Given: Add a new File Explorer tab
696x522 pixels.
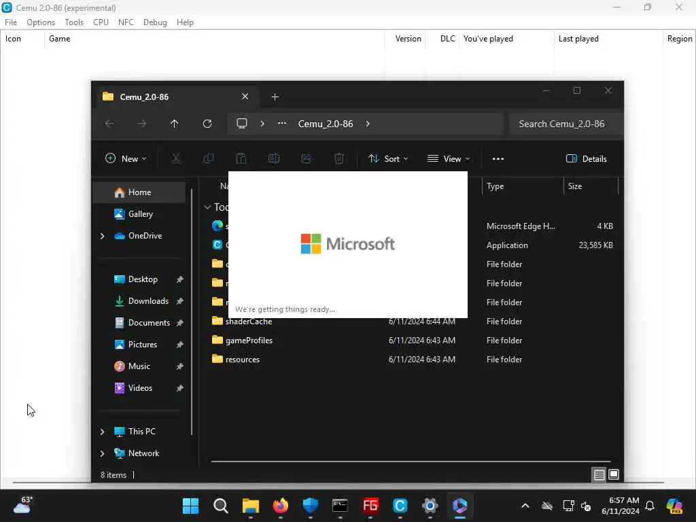Looking at the screenshot, I should click(275, 97).
